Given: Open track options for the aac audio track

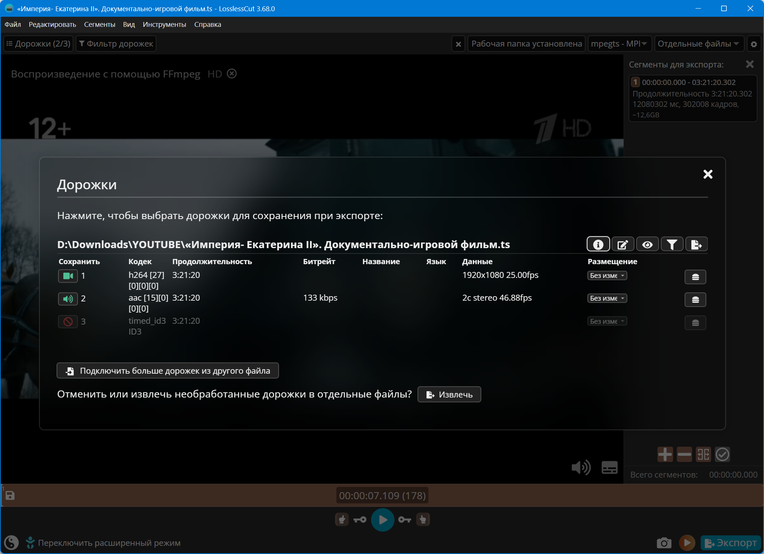Looking at the screenshot, I should tap(695, 300).
